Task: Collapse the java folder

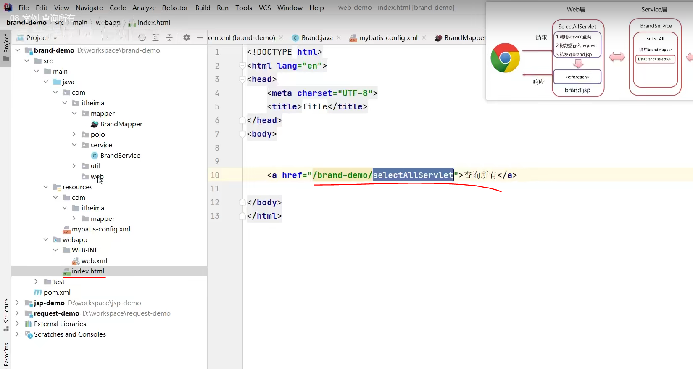Action: [46, 82]
